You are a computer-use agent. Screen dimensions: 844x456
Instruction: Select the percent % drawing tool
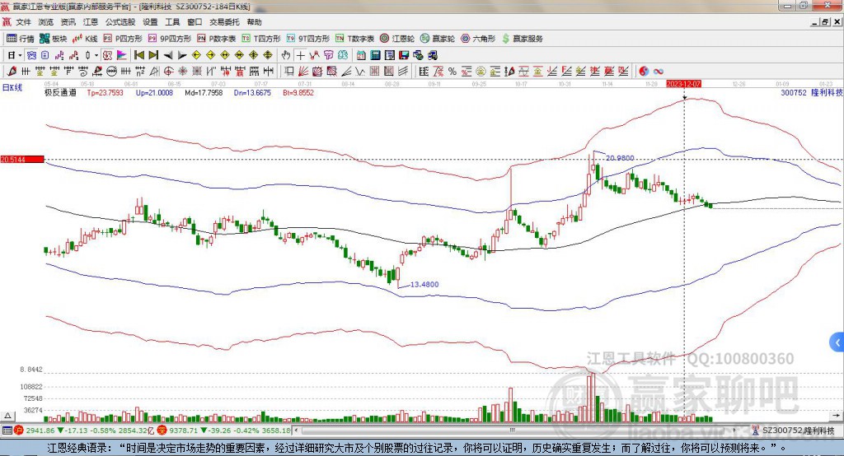452,71
